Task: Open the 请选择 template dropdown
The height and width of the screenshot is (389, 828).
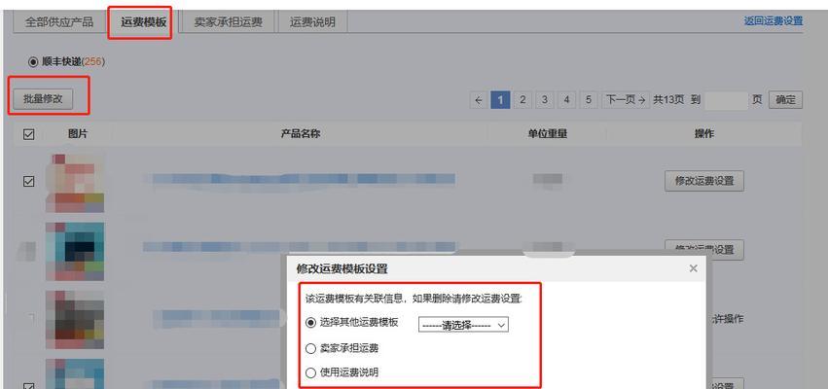Action: pyautogui.click(x=463, y=325)
